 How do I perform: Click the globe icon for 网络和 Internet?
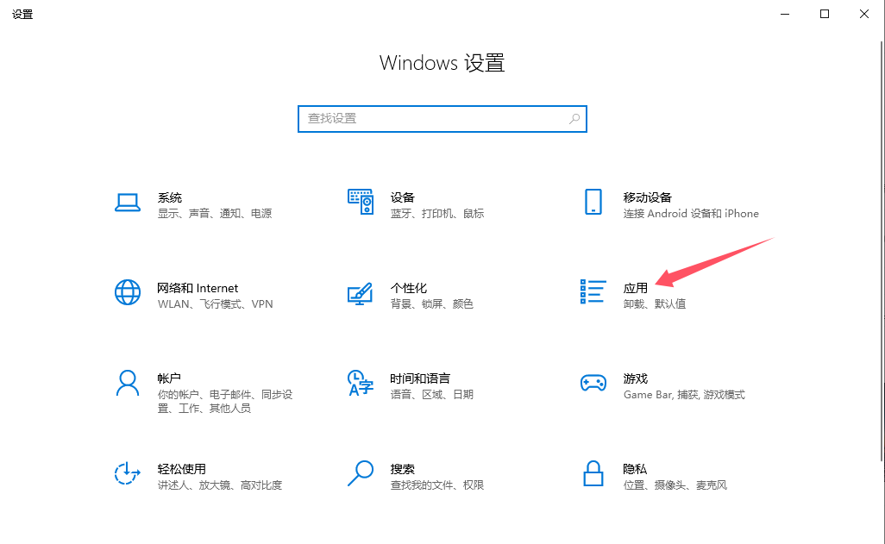tap(128, 292)
